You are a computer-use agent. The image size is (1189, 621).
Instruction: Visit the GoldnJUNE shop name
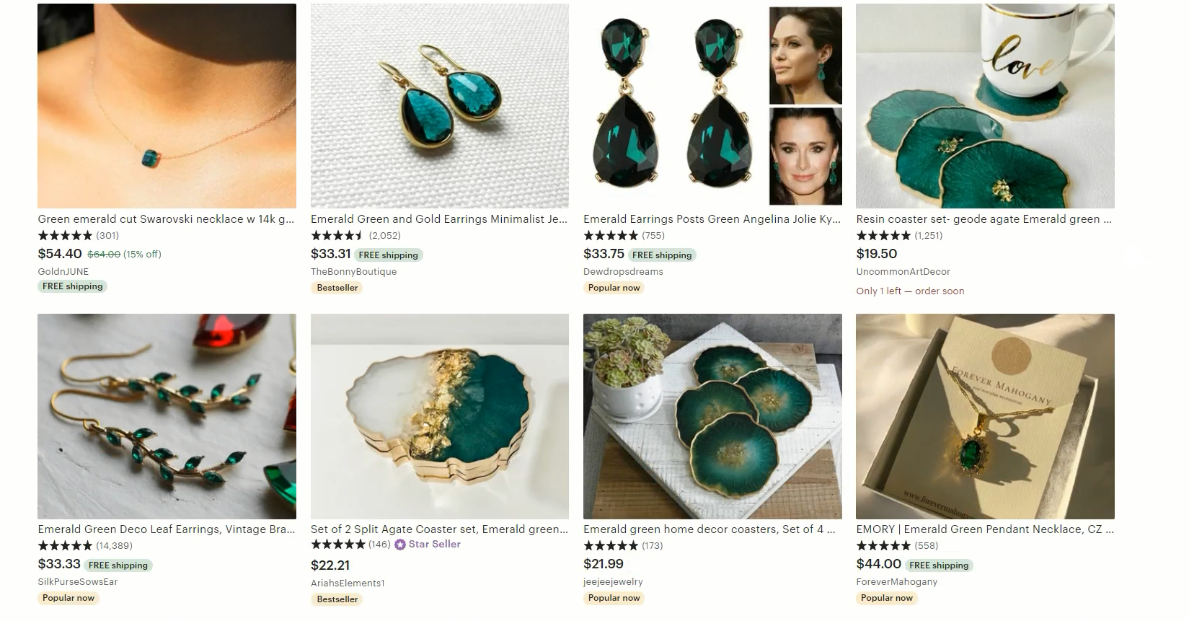(x=63, y=272)
